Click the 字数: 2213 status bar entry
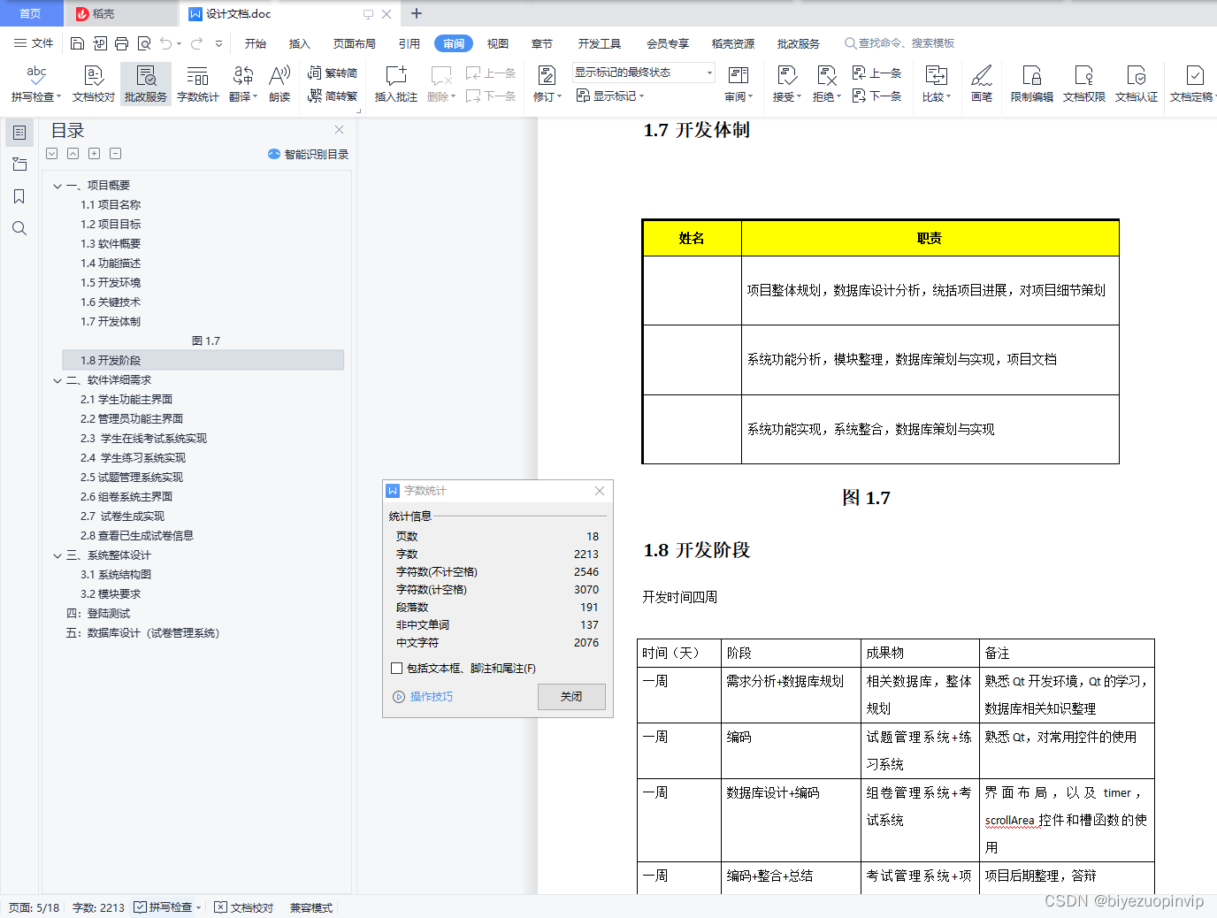The image size is (1217, 918). point(98,907)
